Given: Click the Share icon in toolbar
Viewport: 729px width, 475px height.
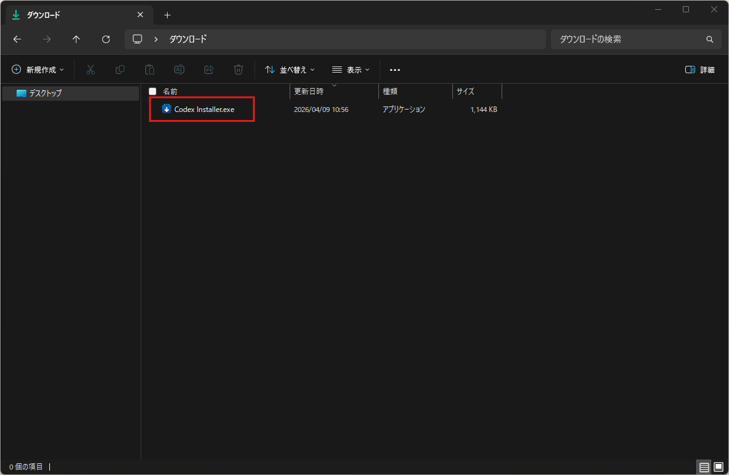Looking at the screenshot, I should coord(209,70).
